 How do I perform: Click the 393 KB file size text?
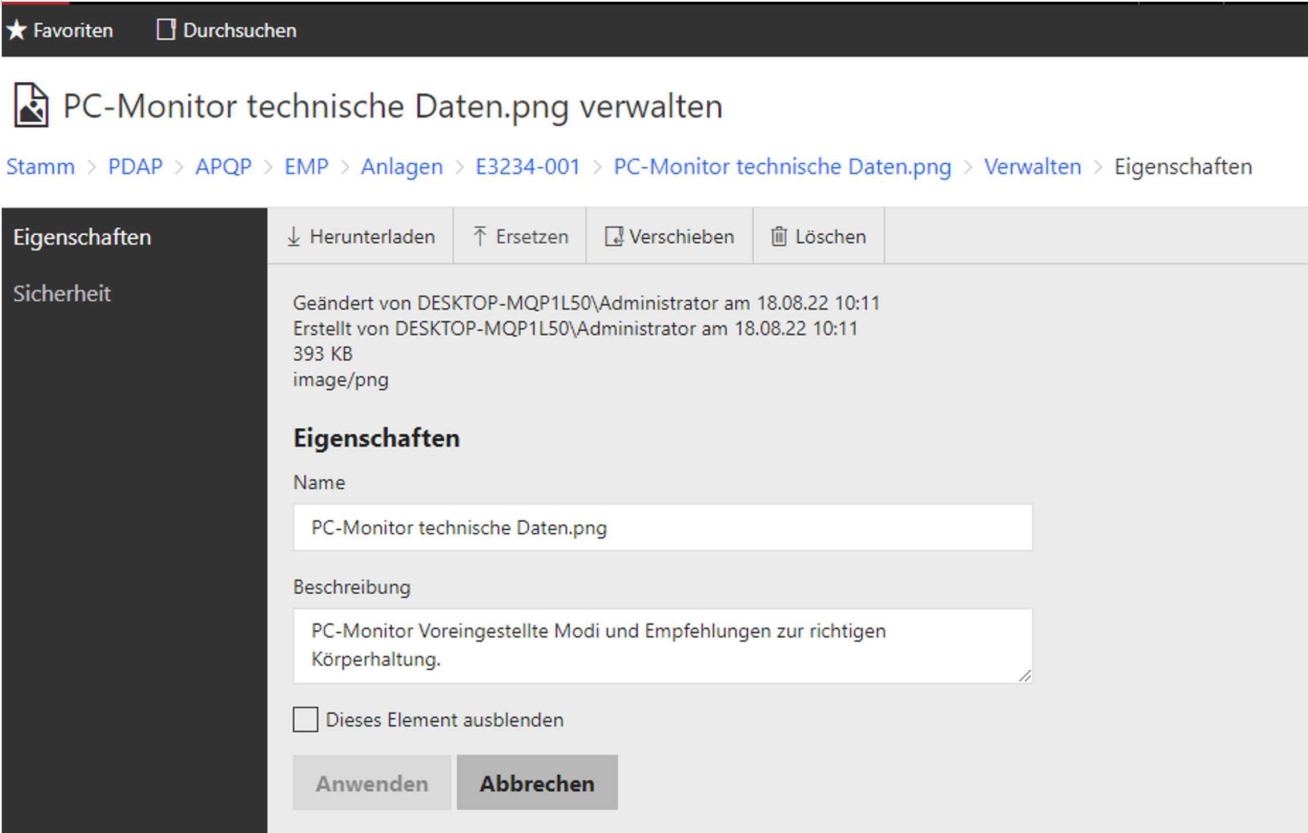(323, 353)
